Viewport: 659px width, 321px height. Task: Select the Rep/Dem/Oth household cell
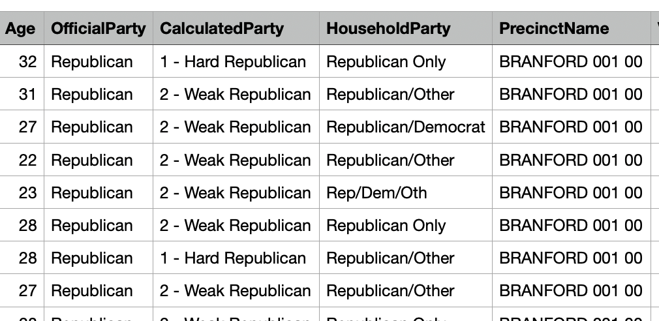click(376, 193)
